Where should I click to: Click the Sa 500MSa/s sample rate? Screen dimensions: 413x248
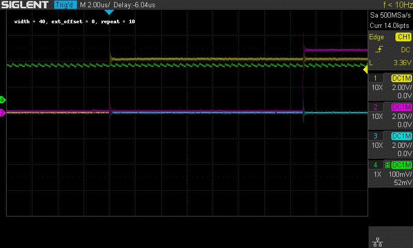[390, 15]
